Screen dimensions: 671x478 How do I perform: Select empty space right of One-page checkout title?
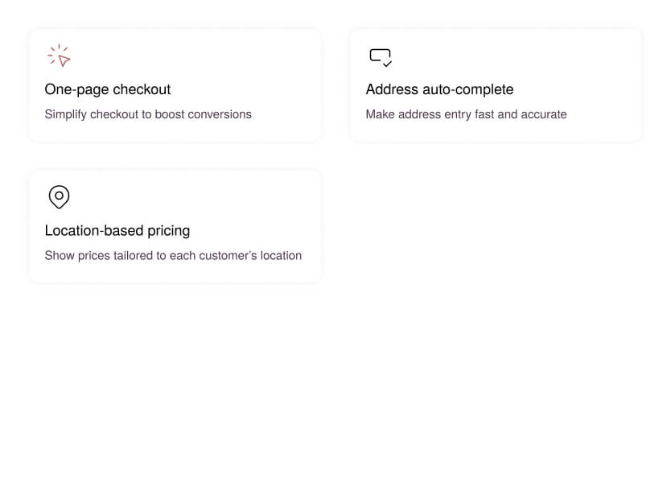pos(241,89)
